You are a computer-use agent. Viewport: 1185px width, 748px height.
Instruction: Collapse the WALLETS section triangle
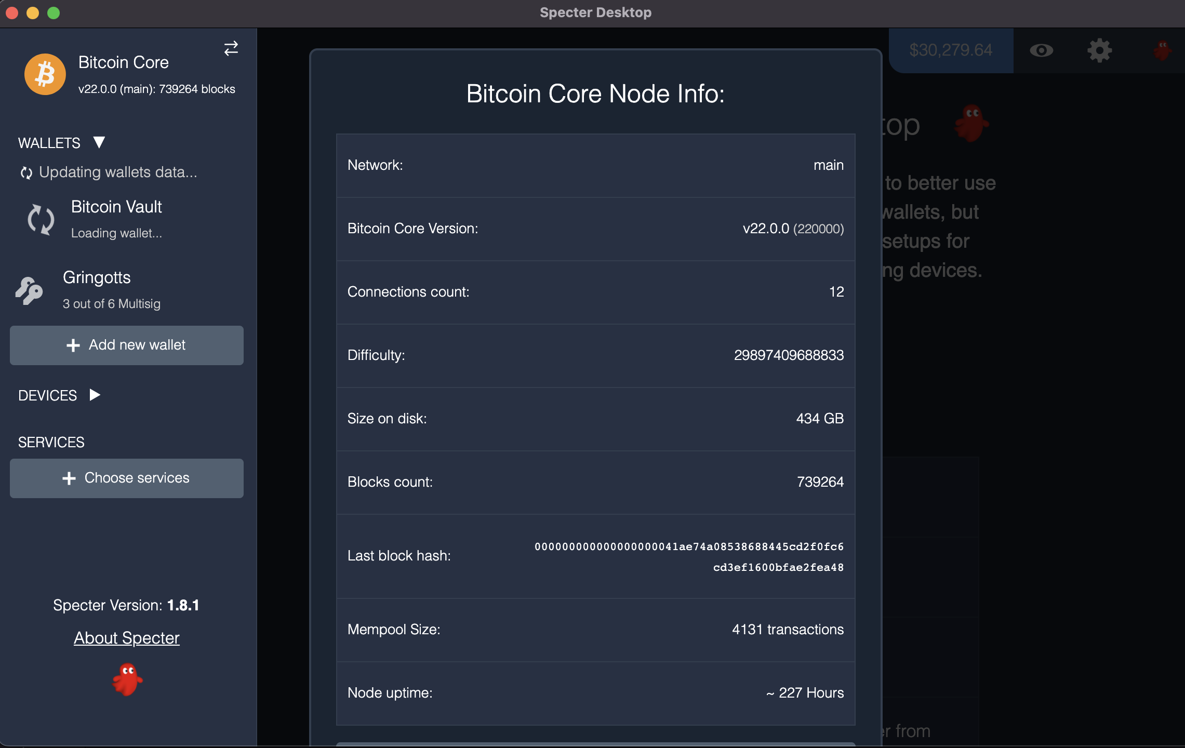click(99, 142)
